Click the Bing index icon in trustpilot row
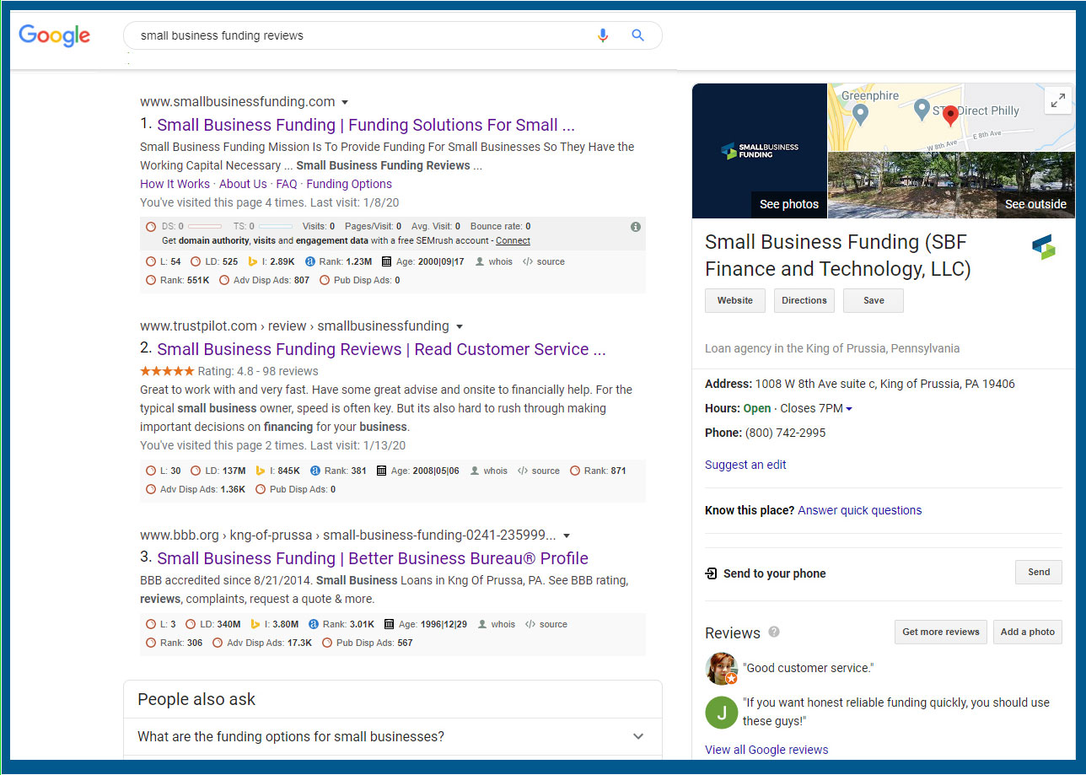This screenshot has height=775, width=1086. click(x=261, y=471)
